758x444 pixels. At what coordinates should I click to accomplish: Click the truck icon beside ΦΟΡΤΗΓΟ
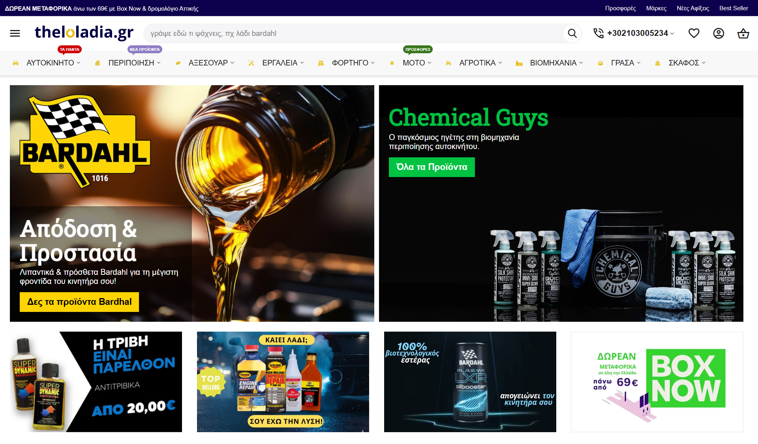[321, 63]
